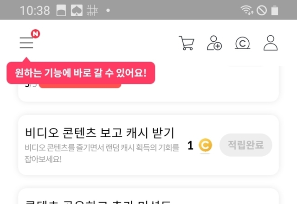Open the shopping cart
This screenshot has width=297, height=204.
pyautogui.click(x=187, y=43)
